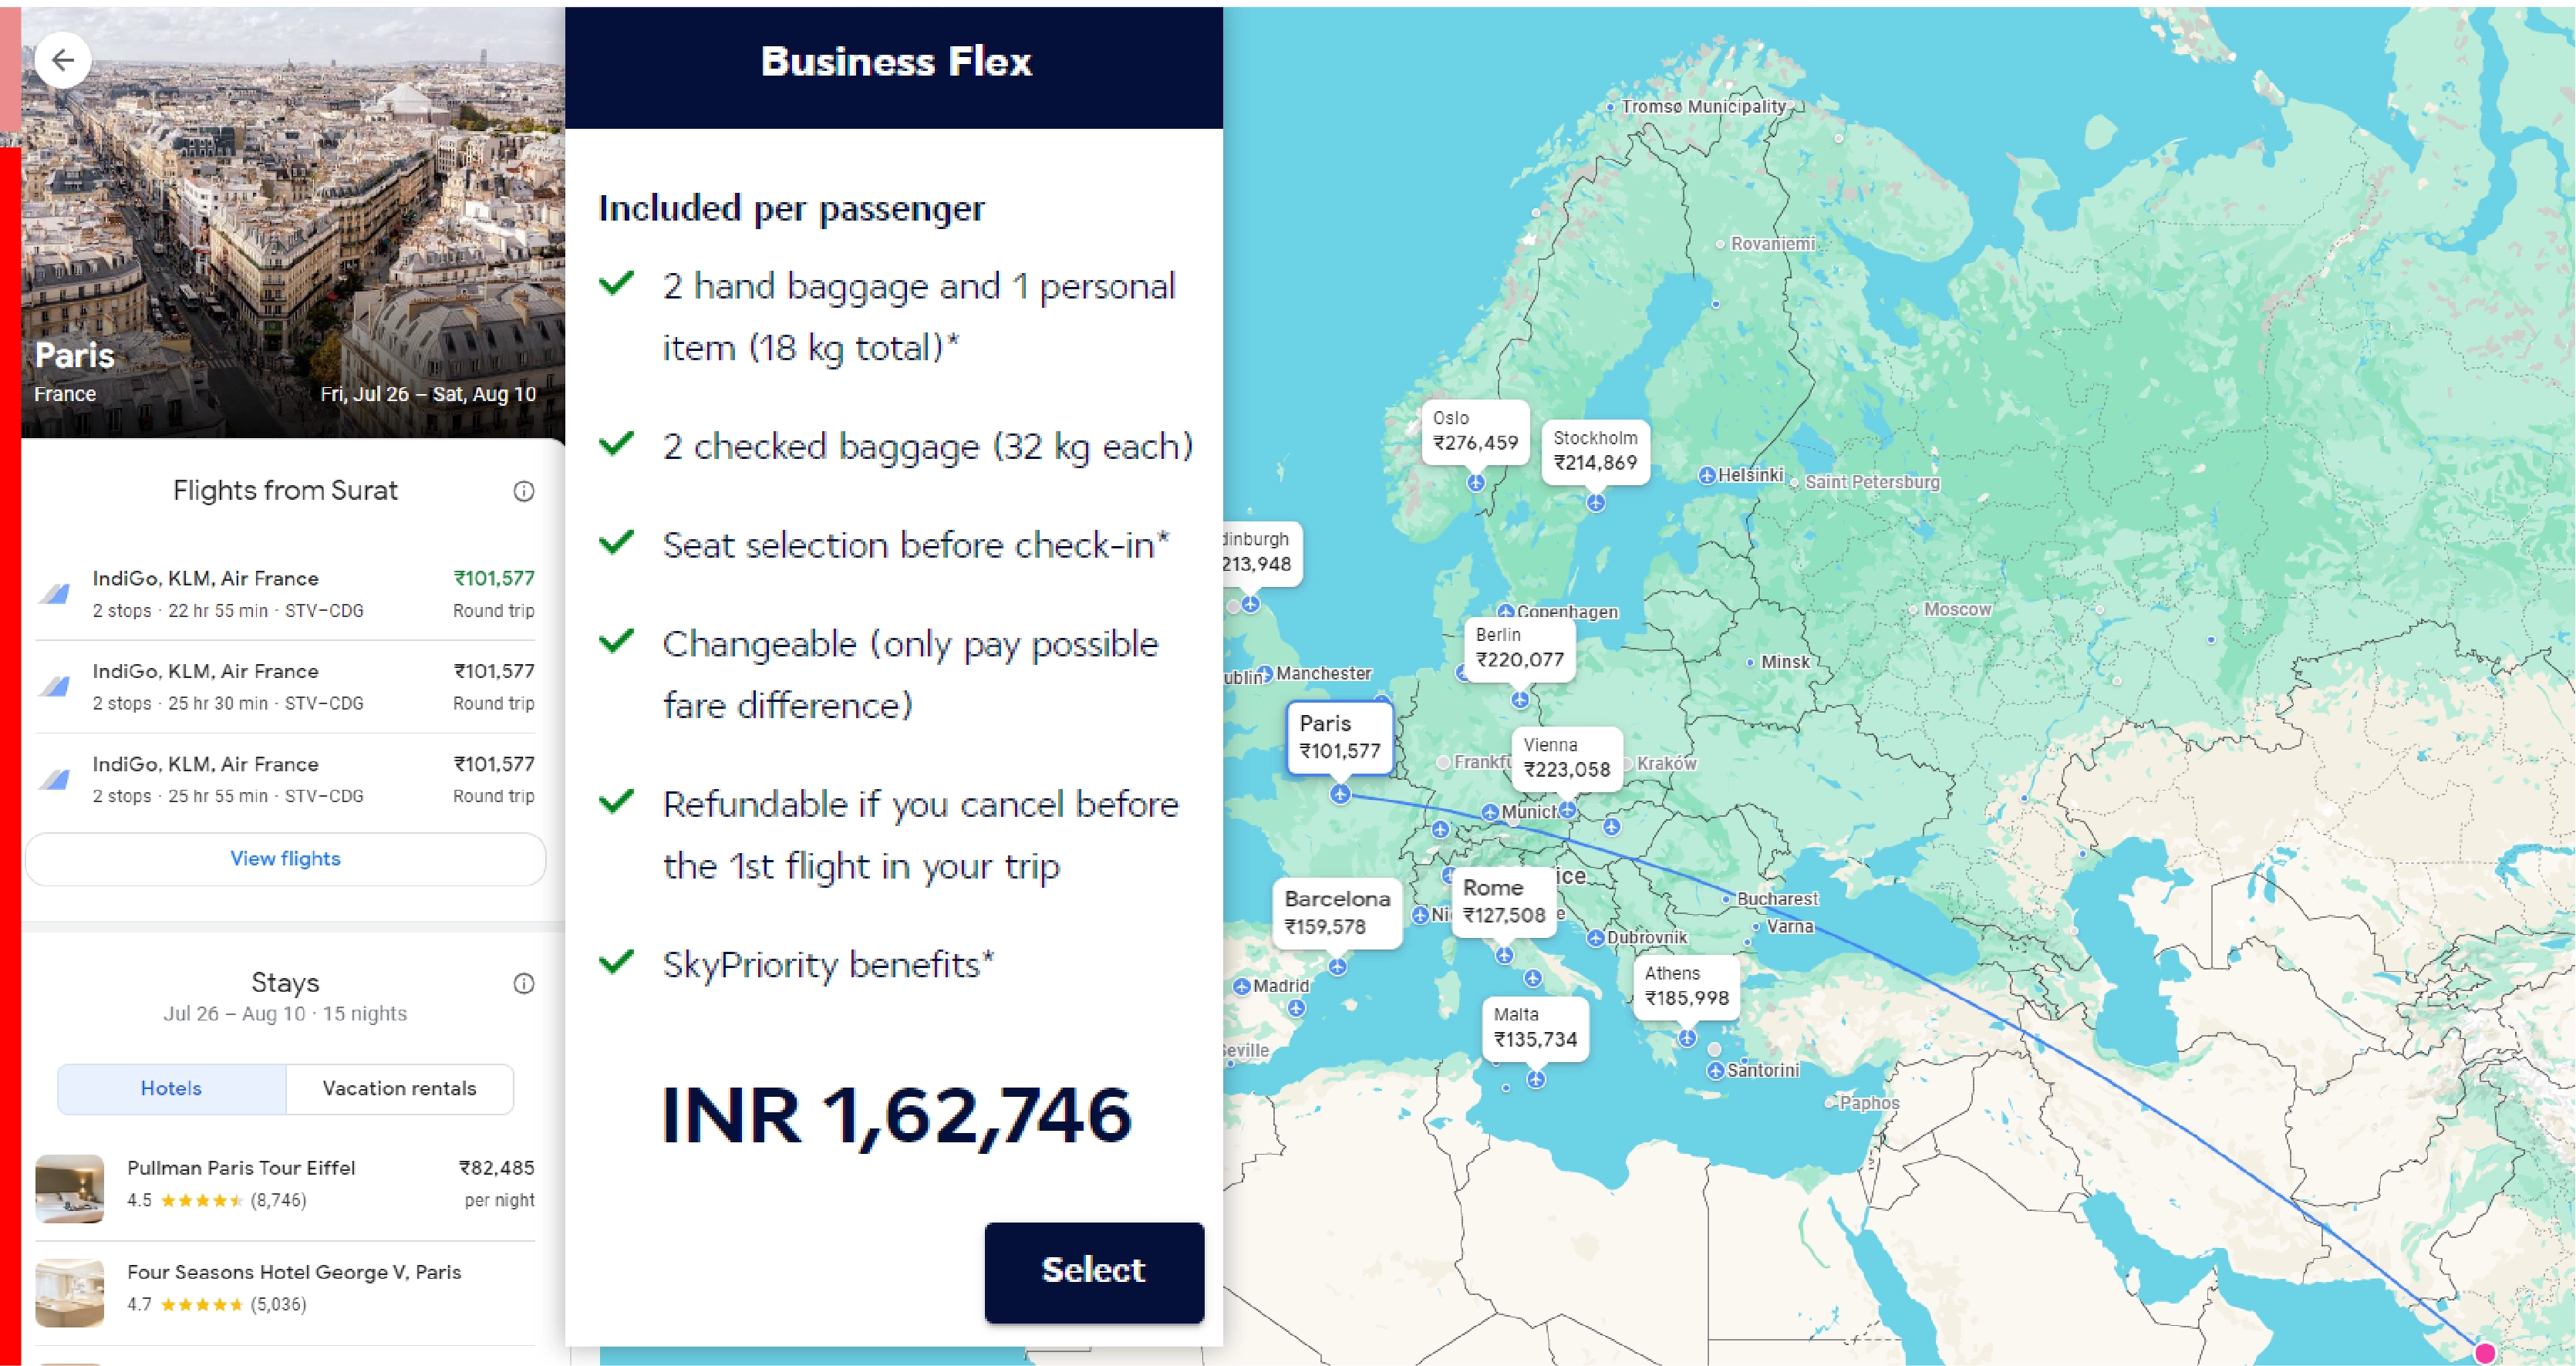Select the Oslo price marker on the map
This screenshot has width=2576, height=1366.
coord(1476,431)
